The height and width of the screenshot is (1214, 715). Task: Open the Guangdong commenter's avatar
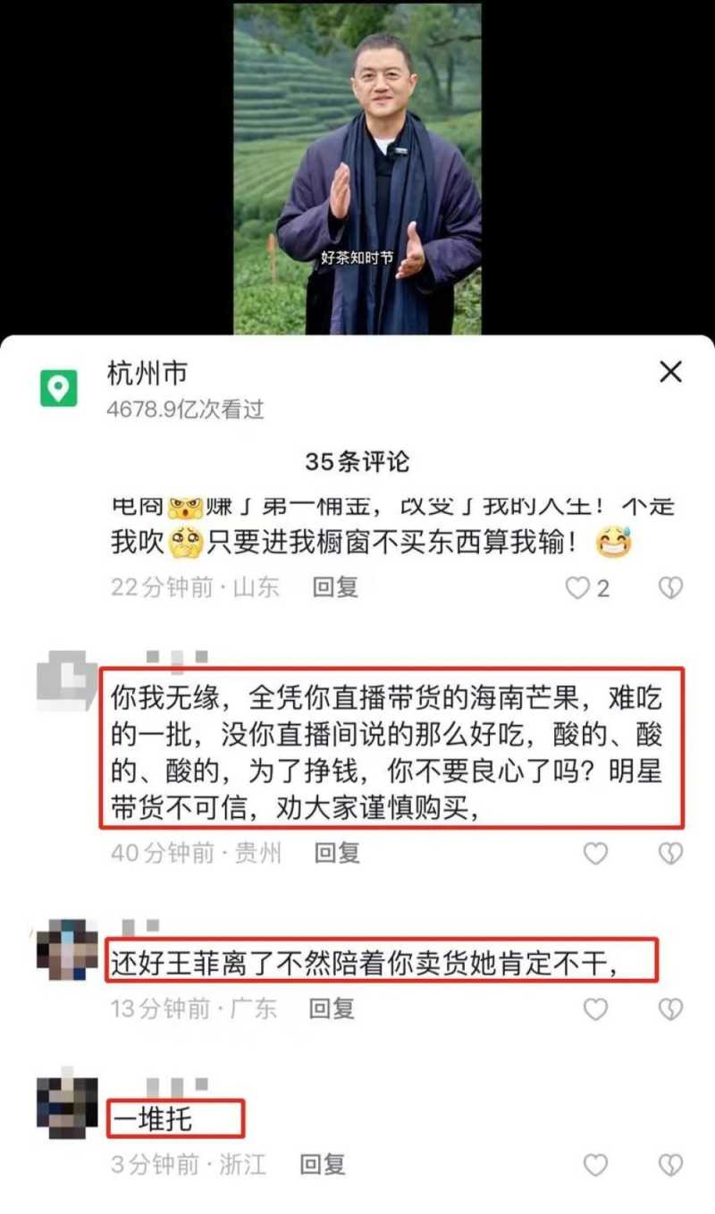(67, 949)
